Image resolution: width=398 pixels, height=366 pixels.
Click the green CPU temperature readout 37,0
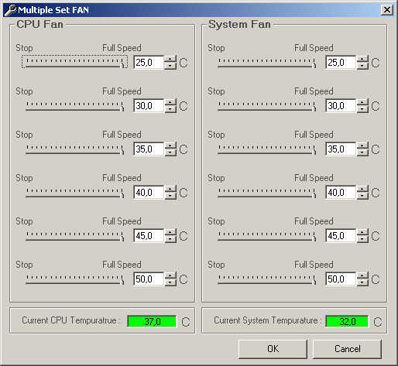(x=152, y=321)
